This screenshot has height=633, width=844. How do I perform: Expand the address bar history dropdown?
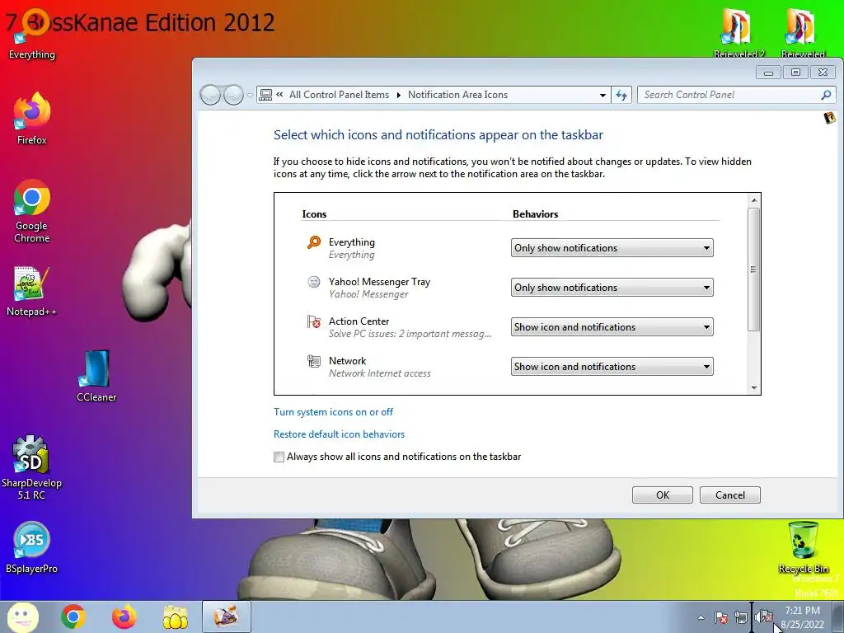click(x=603, y=96)
